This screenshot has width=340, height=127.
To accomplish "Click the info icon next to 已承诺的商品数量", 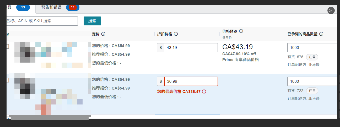I will coord(321,34).
